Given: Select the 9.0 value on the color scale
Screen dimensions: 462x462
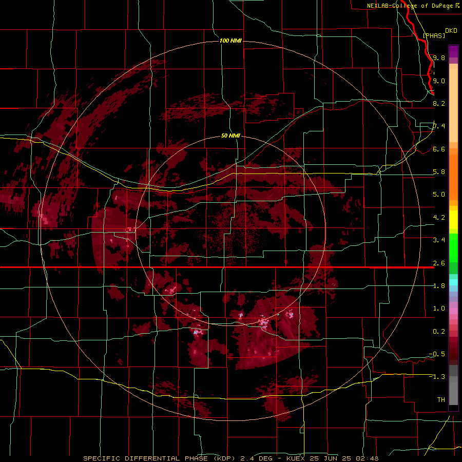Looking at the screenshot, I should tap(439, 81).
